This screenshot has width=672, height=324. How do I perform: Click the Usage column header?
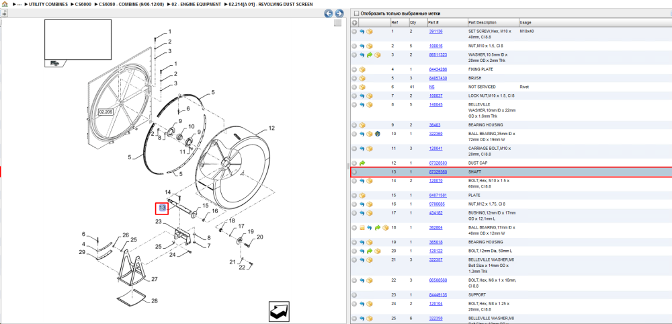[x=525, y=23]
